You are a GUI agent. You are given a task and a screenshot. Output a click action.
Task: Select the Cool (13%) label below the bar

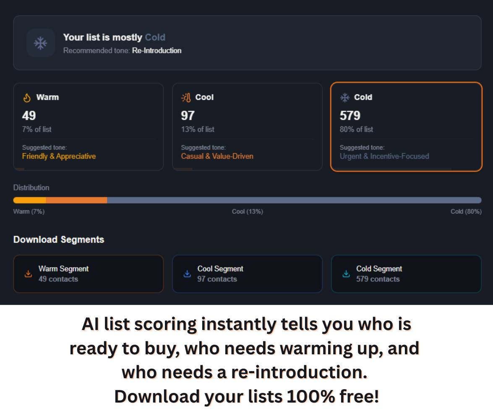(247, 211)
